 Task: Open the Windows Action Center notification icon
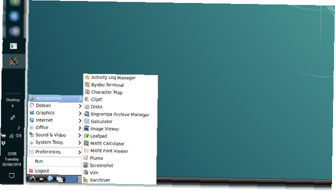[x=12, y=176]
